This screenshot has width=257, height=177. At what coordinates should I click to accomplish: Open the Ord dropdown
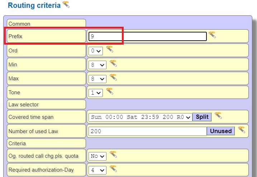pyautogui.click(x=96, y=51)
